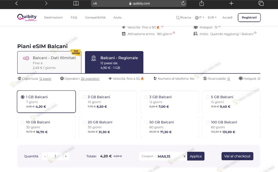Click the infinity icon on Dati Illimitati
Screen dimensions: 278x172
click(26, 58)
